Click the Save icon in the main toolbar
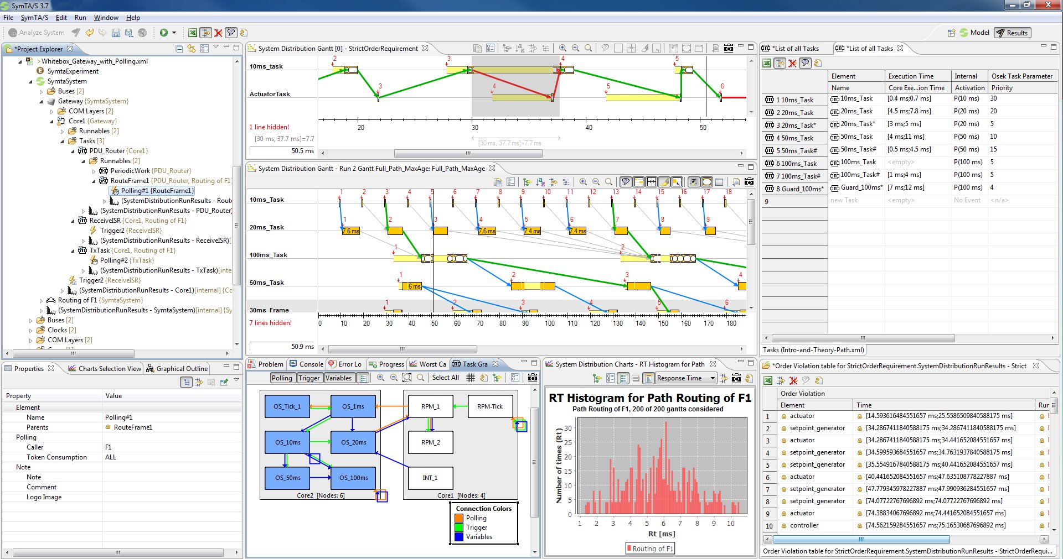This screenshot has width=1063, height=559. (116, 33)
